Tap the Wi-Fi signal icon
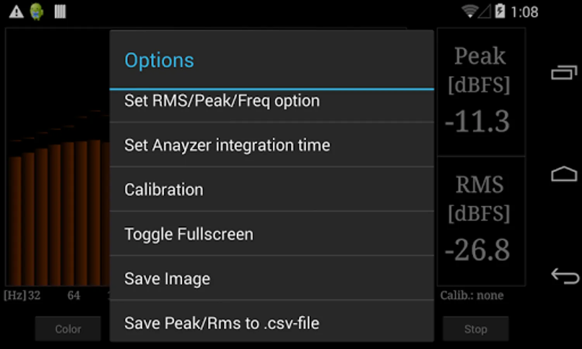The height and width of the screenshot is (349, 582). 470,12
